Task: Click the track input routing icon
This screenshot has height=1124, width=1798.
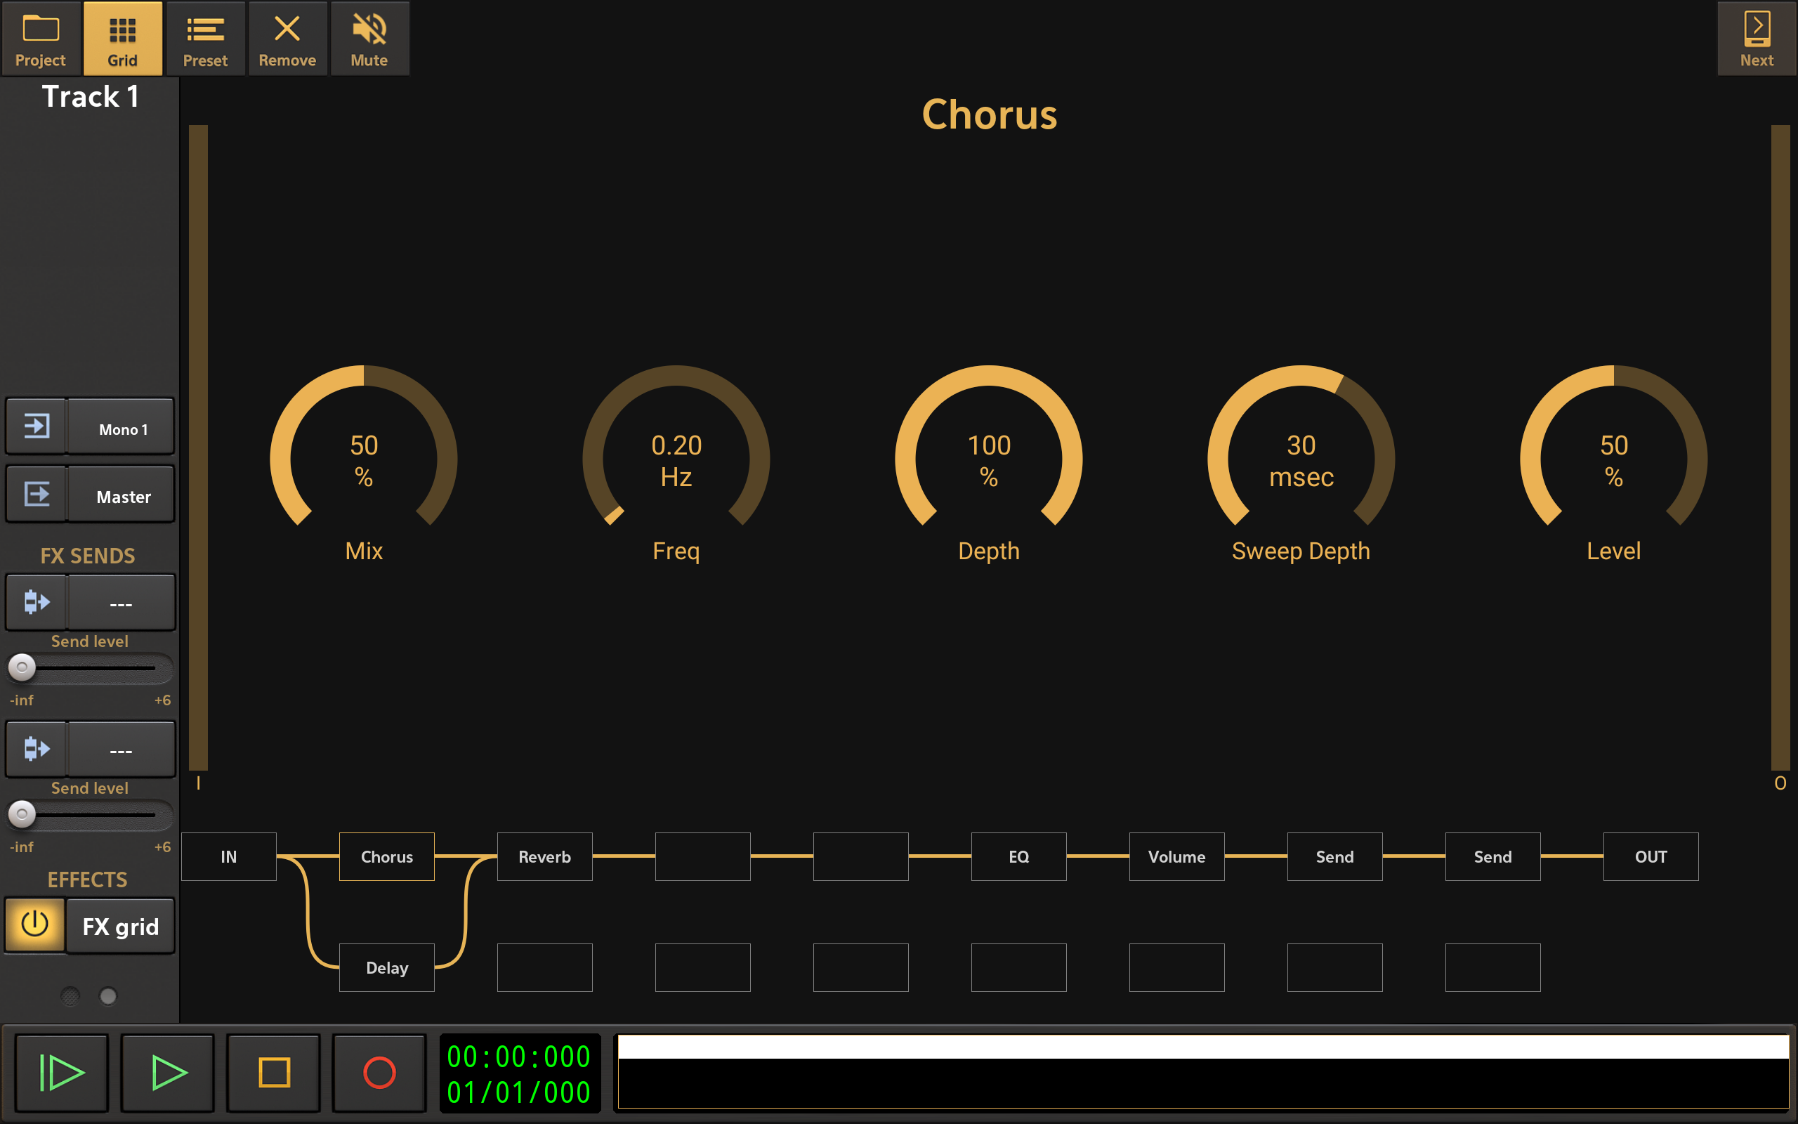Action: (x=37, y=426)
